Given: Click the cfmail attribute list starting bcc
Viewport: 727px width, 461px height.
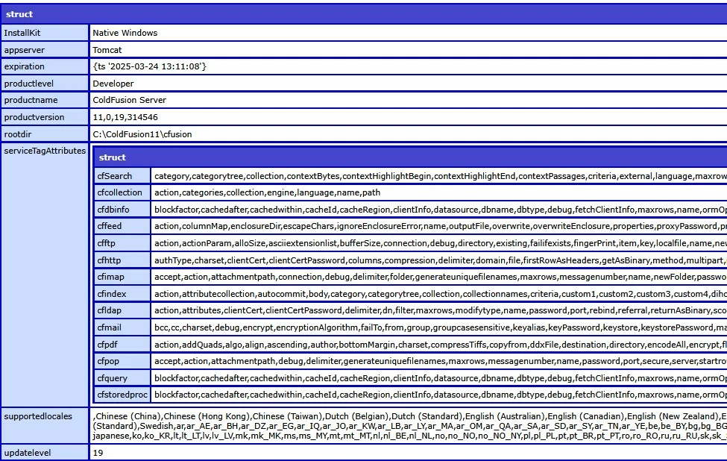Looking at the screenshot, I should 439,327.
